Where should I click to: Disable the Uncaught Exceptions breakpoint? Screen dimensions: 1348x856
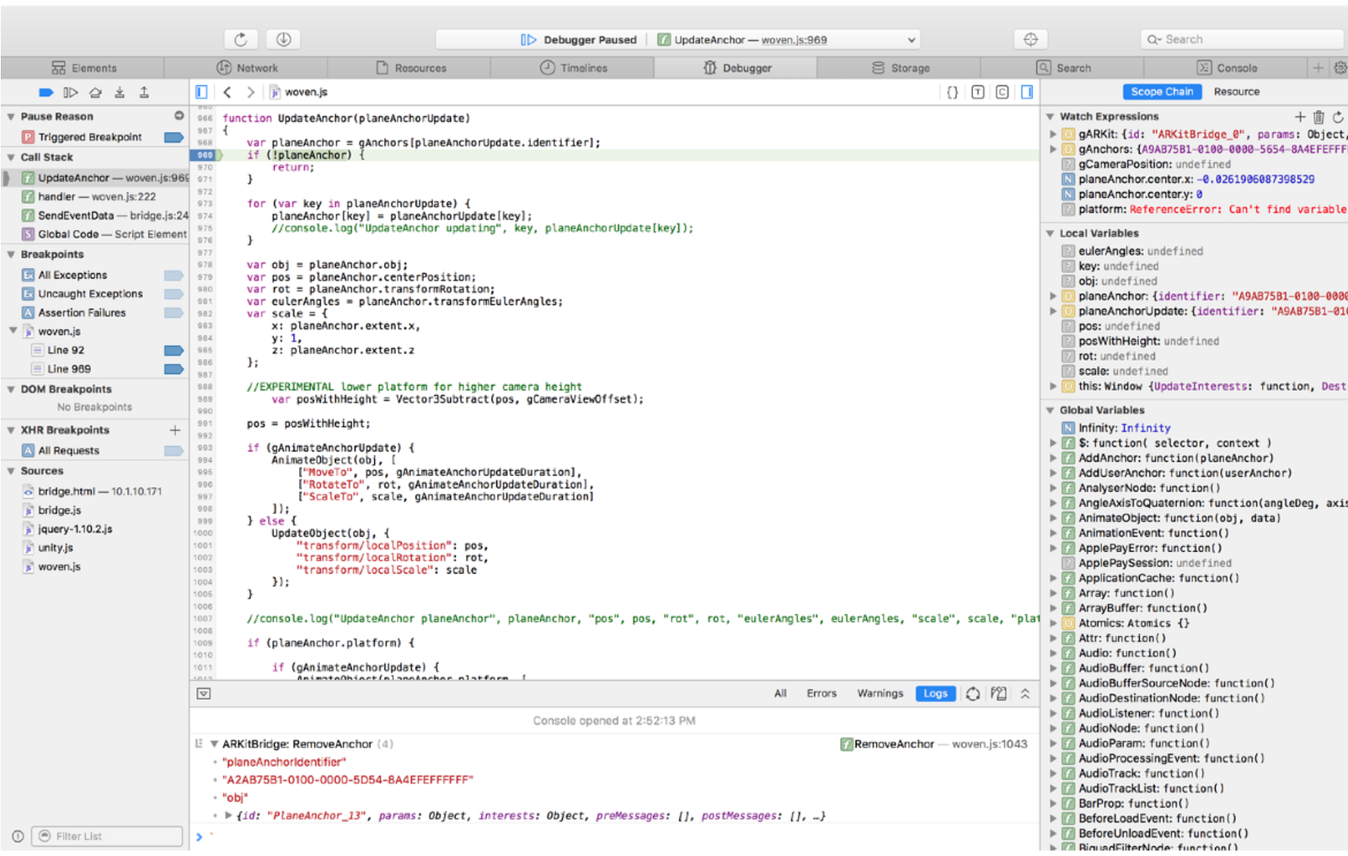[174, 294]
